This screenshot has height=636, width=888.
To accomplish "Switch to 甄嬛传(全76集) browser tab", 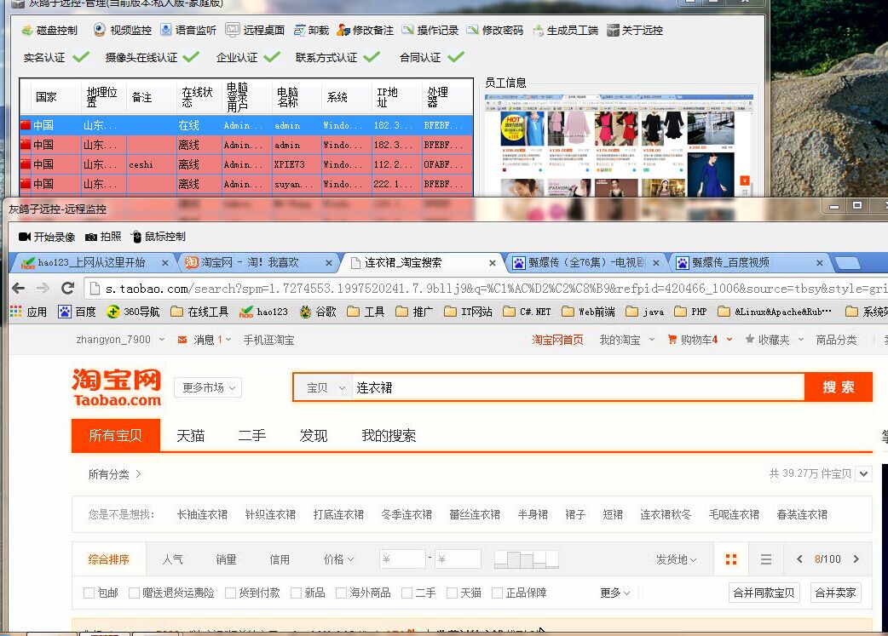I will [x=585, y=262].
